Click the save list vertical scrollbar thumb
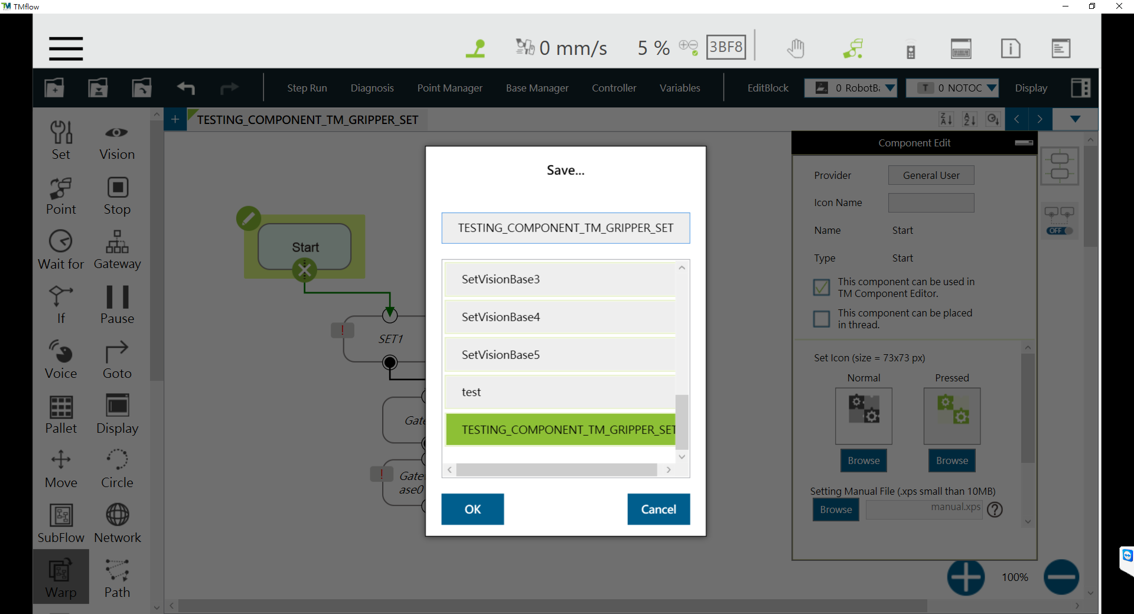Viewport: 1134px width, 614px height. pyautogui.click(x=682, y=422)
